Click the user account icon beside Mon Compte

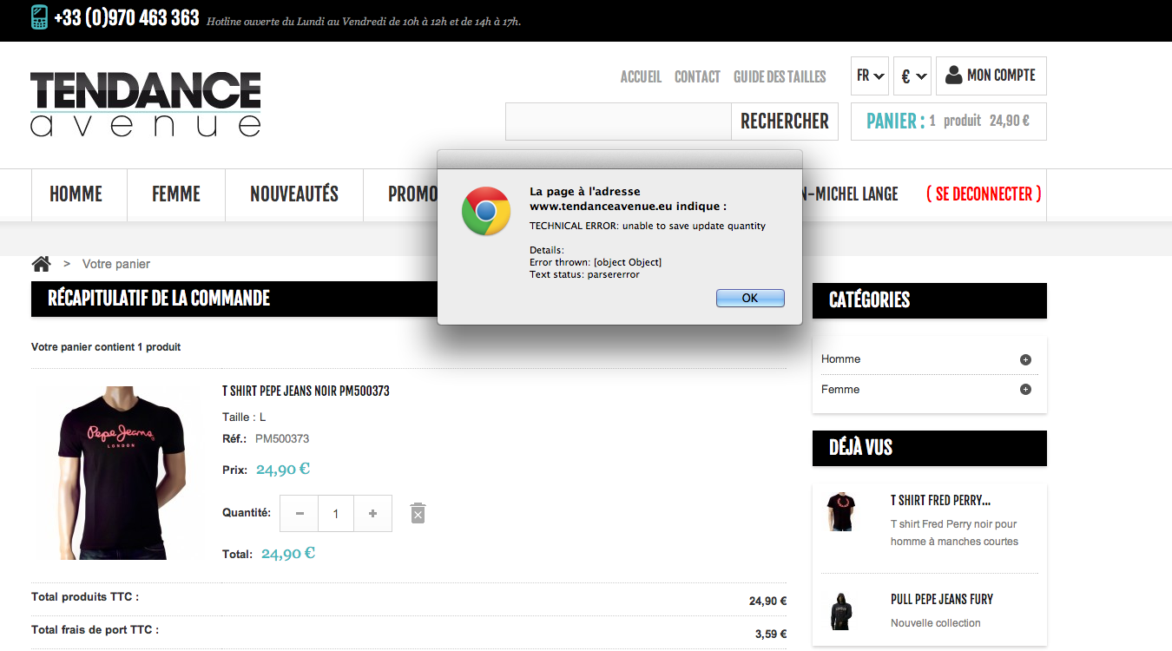(x=954, y=76)
